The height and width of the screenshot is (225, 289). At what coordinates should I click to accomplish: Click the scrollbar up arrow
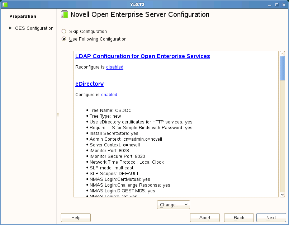coord(282,54)
